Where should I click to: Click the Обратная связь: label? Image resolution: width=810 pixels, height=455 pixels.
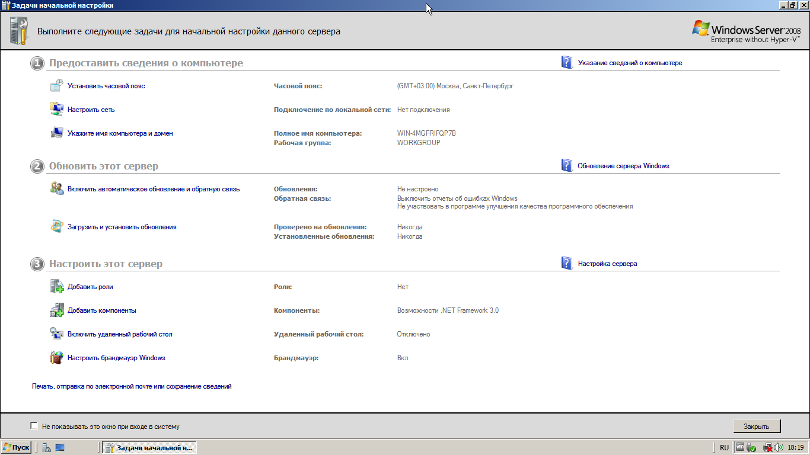tap(302, 198)
